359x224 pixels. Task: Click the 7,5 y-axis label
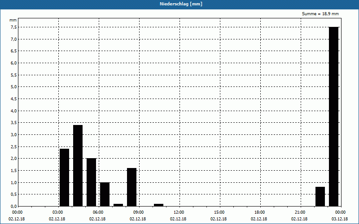(x=13, y=27)
